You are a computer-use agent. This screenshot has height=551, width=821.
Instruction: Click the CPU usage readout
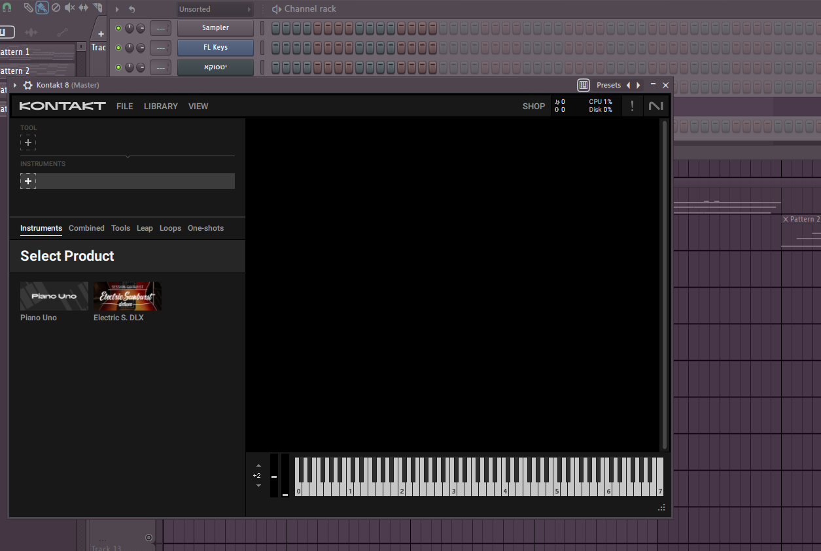(x=601, y=102)
